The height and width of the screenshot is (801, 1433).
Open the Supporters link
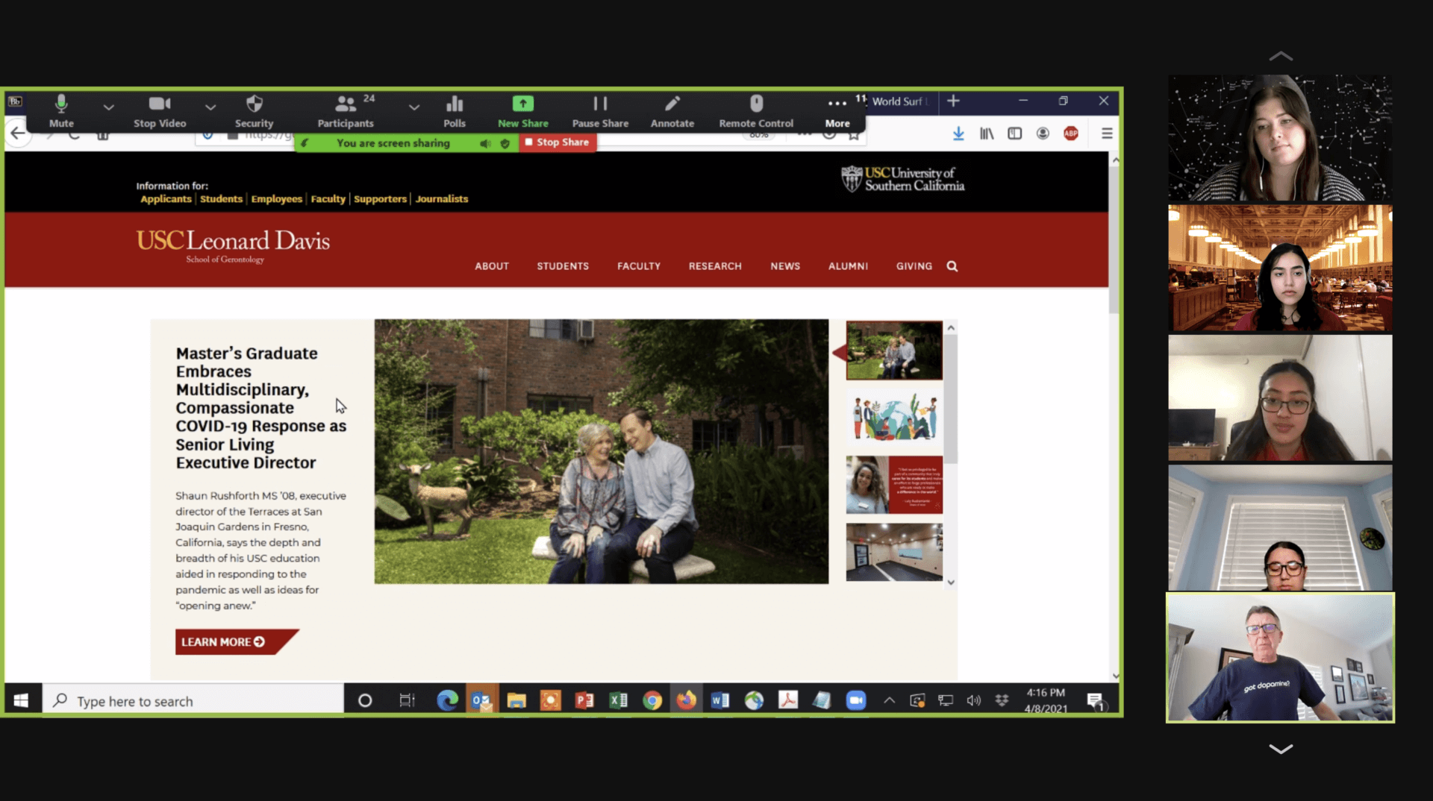tap(380, 199)
